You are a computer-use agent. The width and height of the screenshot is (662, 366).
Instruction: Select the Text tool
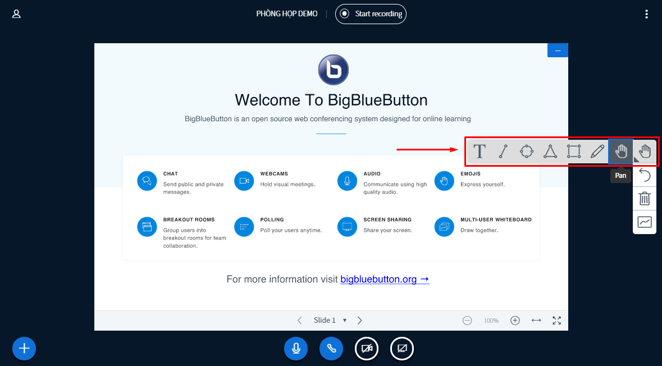tap(479, 151)
